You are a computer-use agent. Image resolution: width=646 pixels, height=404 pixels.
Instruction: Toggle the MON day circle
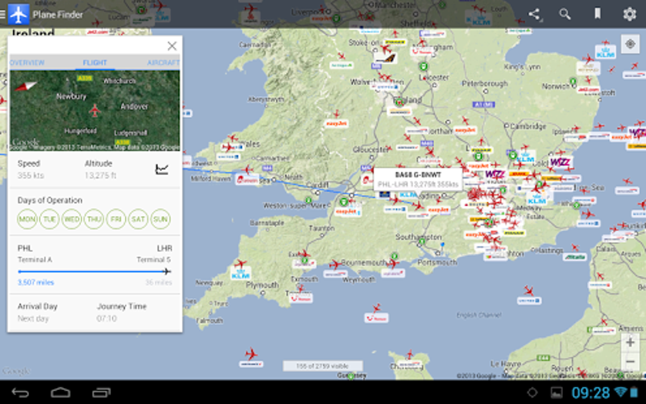[27, 219]
